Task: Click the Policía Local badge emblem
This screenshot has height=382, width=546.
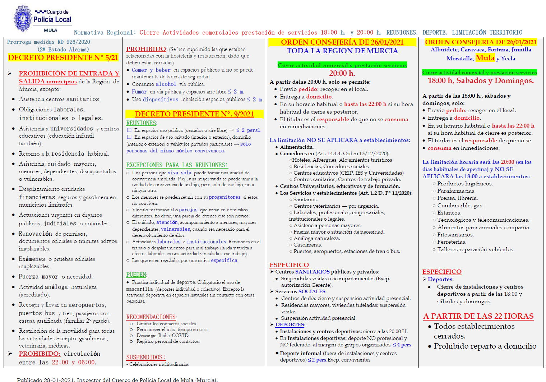Action: click(23, 18)
